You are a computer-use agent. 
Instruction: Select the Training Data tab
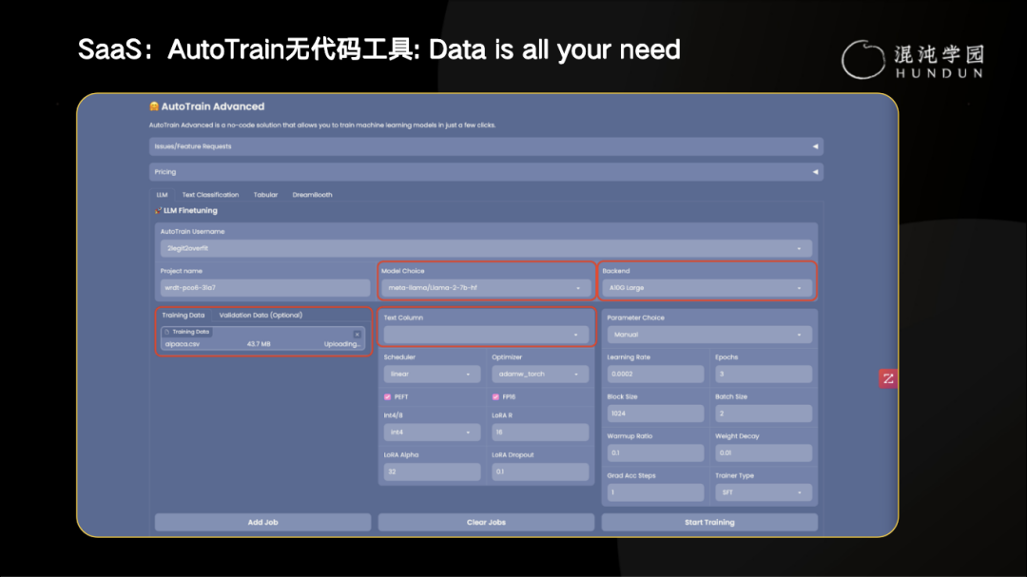pos(183,315)
